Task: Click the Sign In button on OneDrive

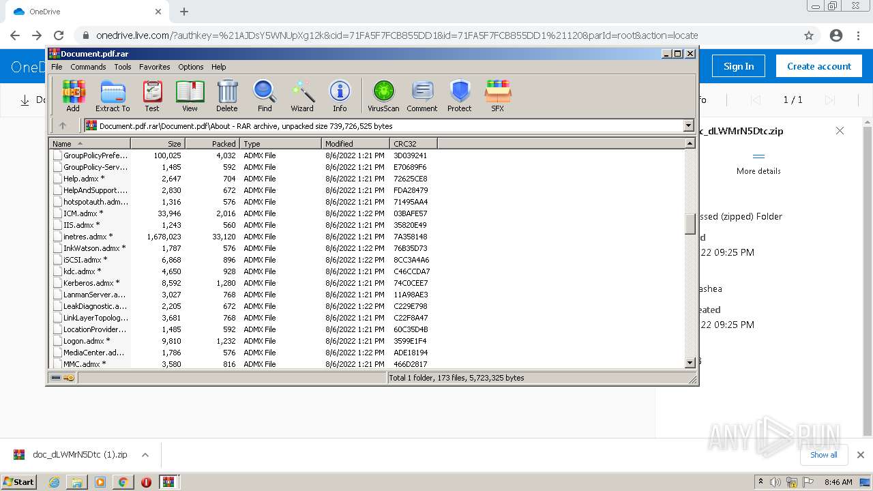Action: [x=739, y=66]
